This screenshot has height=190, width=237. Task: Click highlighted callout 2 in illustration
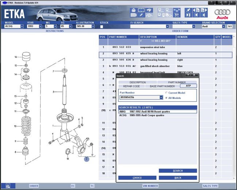tap(87, 159)
